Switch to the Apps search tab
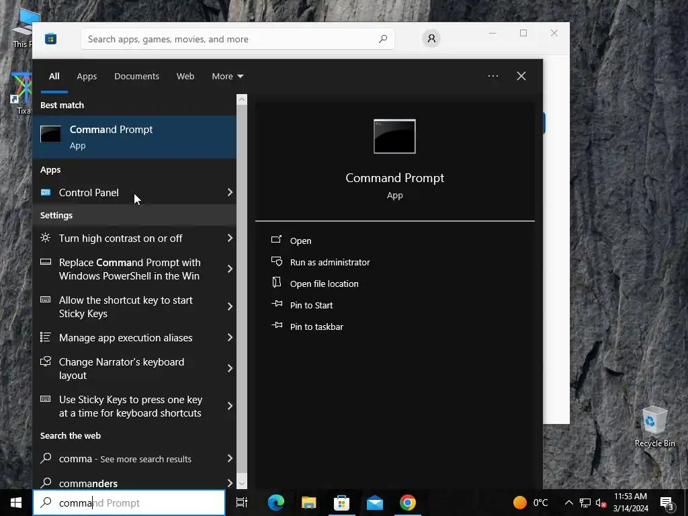The height and width of the screenshot is (516, 688). (87, 76)
